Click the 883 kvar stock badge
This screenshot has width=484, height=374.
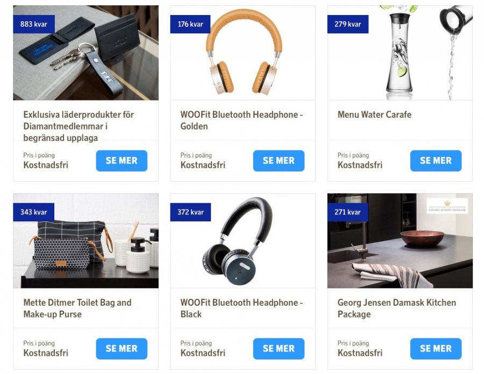(34, 24)
